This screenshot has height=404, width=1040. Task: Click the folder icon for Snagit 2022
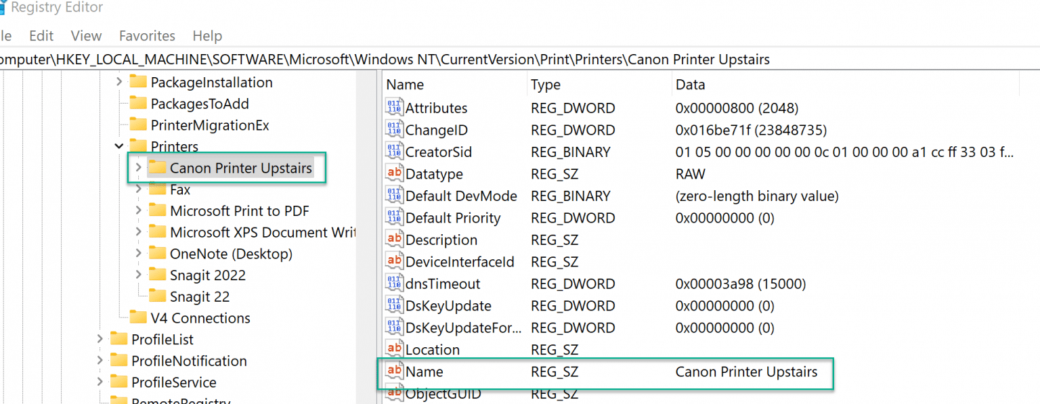[158, 275]
